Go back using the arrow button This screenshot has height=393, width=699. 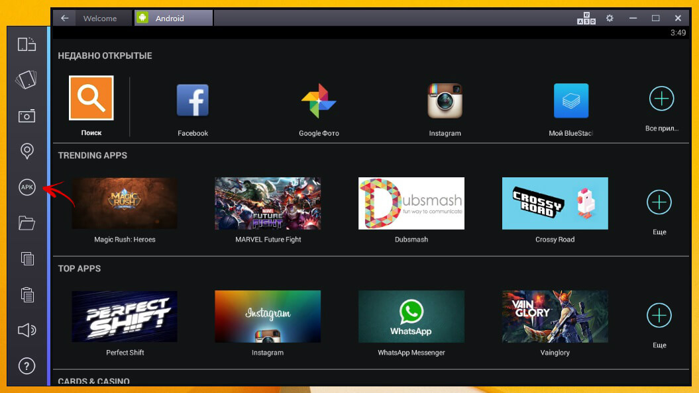point(64,18)
